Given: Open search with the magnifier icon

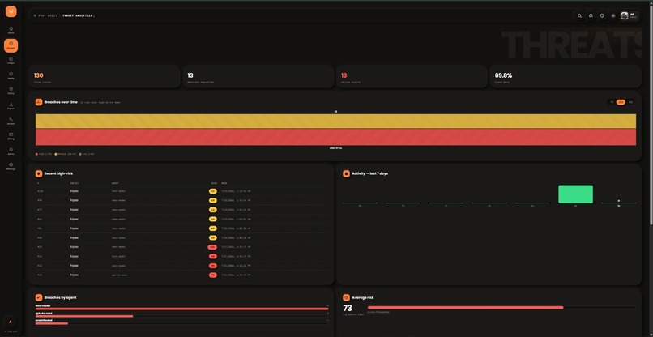Looking at the screenshot, I should [579, 16].
